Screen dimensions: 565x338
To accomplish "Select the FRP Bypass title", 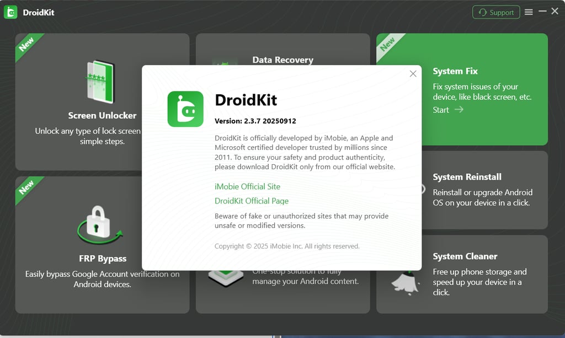I will click(103, 259).
